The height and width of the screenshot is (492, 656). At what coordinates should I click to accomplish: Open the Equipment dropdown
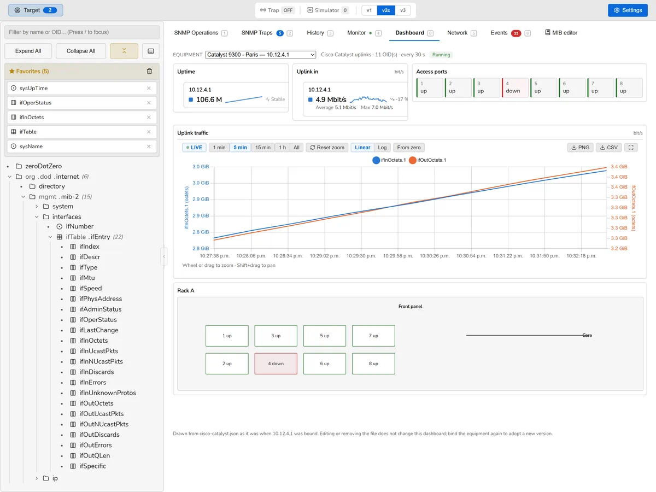(x=261, y=55)
